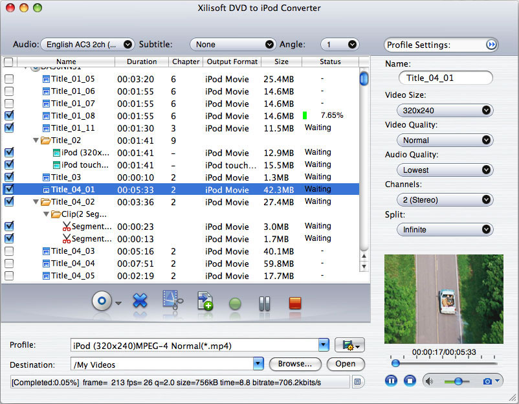This screenshot has width=519, height=404.
Task: Collapse the Title_02 tree branch
Action: point(36,140)
